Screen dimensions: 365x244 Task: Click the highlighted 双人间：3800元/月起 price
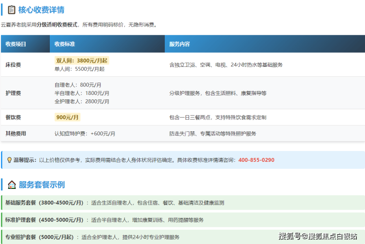point(82,61)
